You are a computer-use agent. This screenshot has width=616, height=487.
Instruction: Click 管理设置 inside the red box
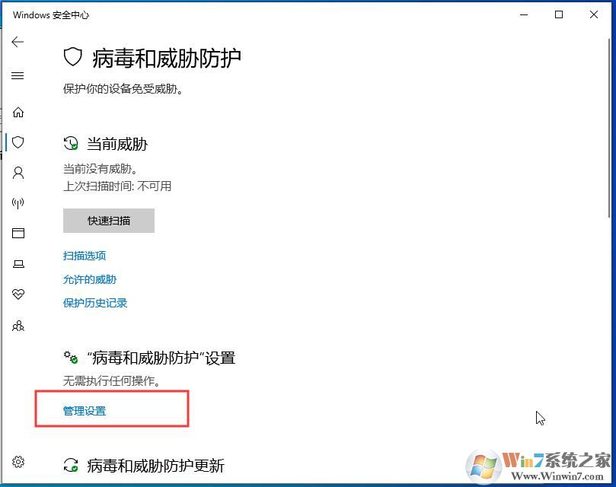(x=85, y=410)
